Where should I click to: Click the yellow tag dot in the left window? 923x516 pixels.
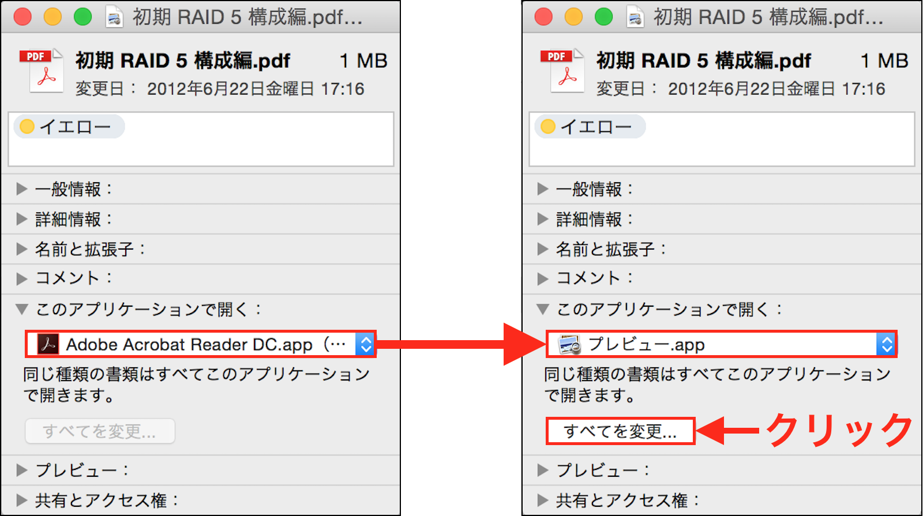[x=27, y=126]
